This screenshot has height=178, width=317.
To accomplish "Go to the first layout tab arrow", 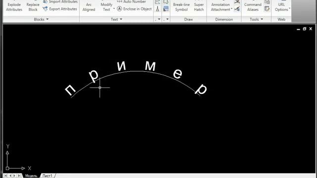I will point(5,176).
